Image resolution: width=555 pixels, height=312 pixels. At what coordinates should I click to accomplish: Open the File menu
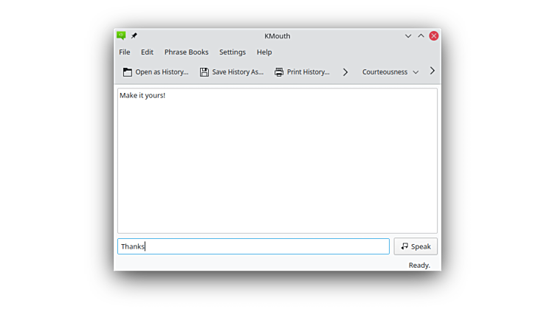point(125,52)
